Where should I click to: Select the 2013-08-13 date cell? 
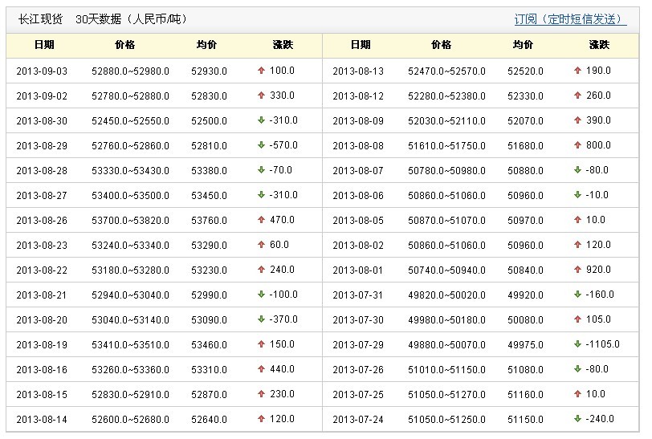[x=358, y=71]
